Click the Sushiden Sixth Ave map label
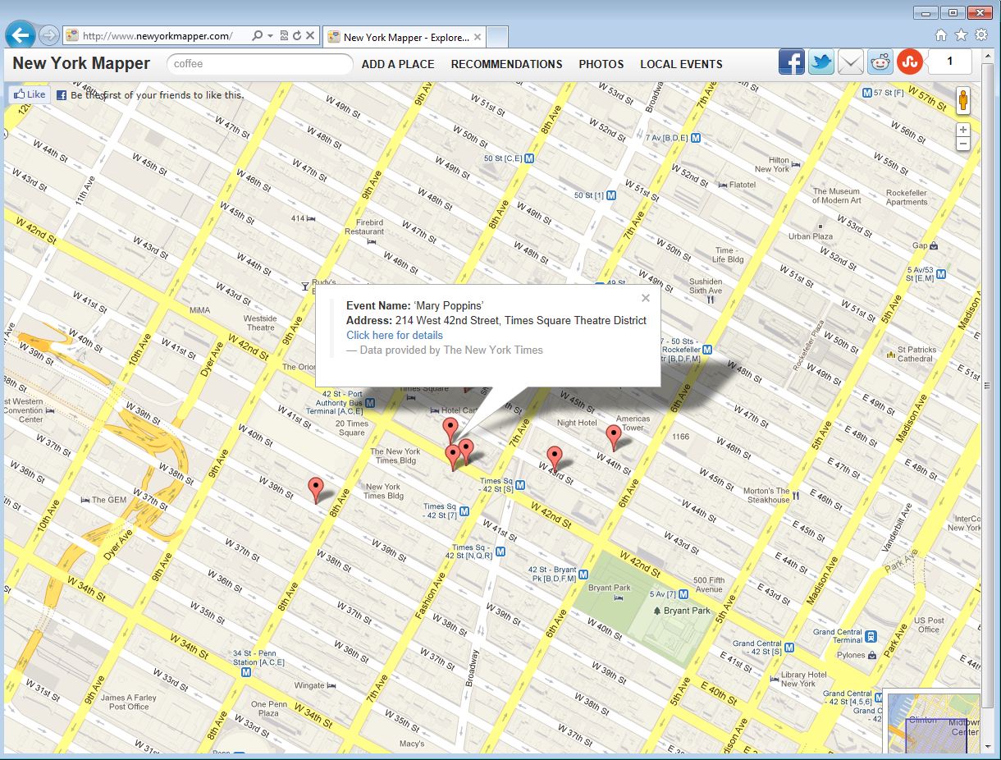This screenshot has height=760, width=1001. 705,286
